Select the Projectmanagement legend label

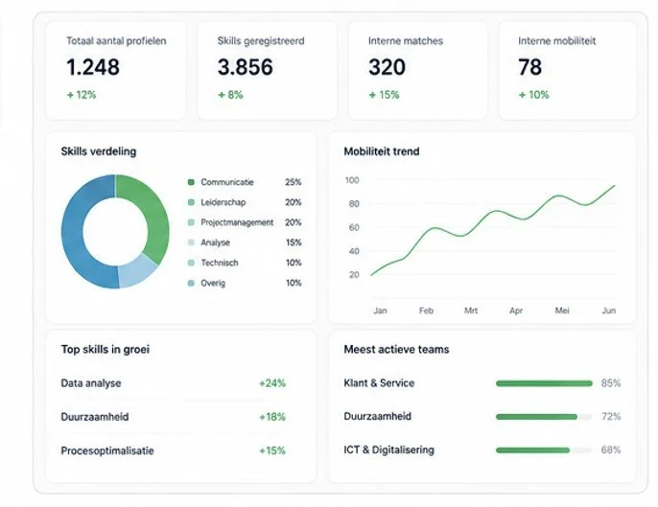click(x=237, y=222)
